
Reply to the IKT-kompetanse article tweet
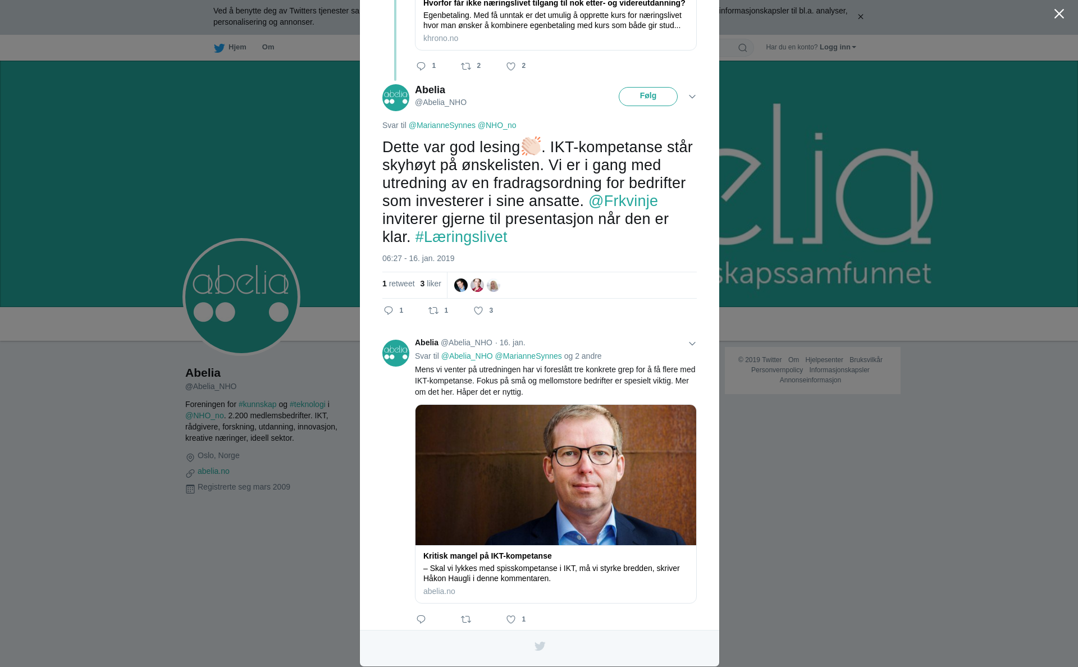[x=421, y=619]
